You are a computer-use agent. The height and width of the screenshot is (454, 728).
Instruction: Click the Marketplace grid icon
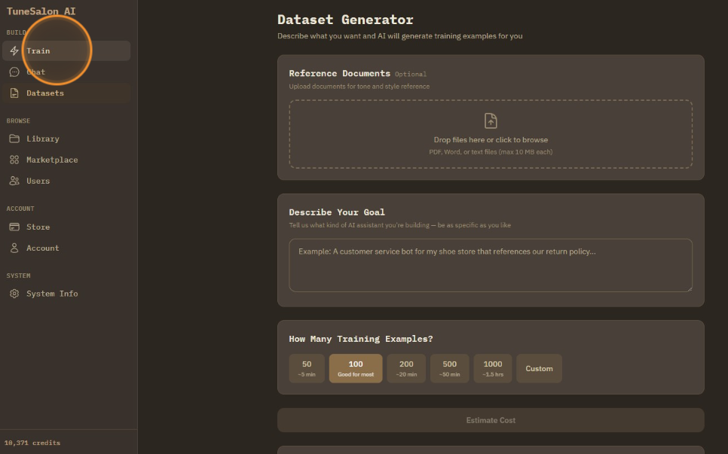[x=14, y=160]
